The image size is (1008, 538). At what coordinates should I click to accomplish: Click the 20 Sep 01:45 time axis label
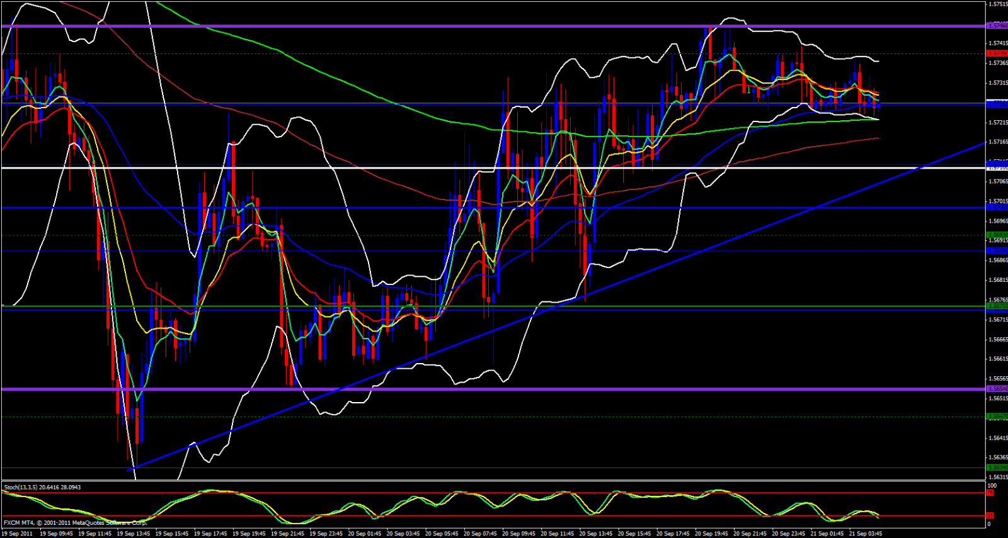tap(364, 534)
